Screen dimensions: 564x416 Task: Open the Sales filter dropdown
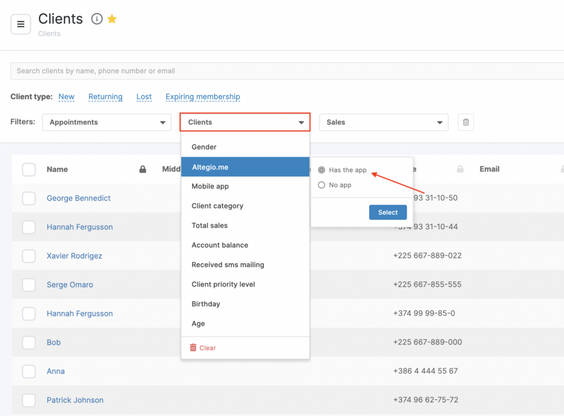[x=383, y=122]
